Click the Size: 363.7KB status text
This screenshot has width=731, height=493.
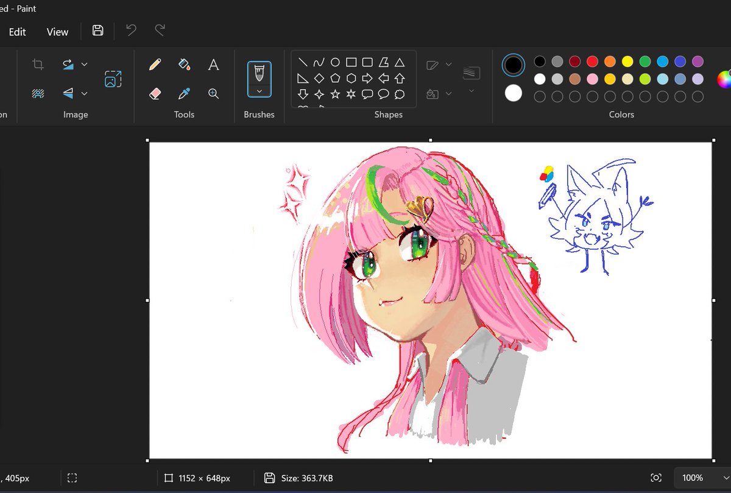point(306,478)
